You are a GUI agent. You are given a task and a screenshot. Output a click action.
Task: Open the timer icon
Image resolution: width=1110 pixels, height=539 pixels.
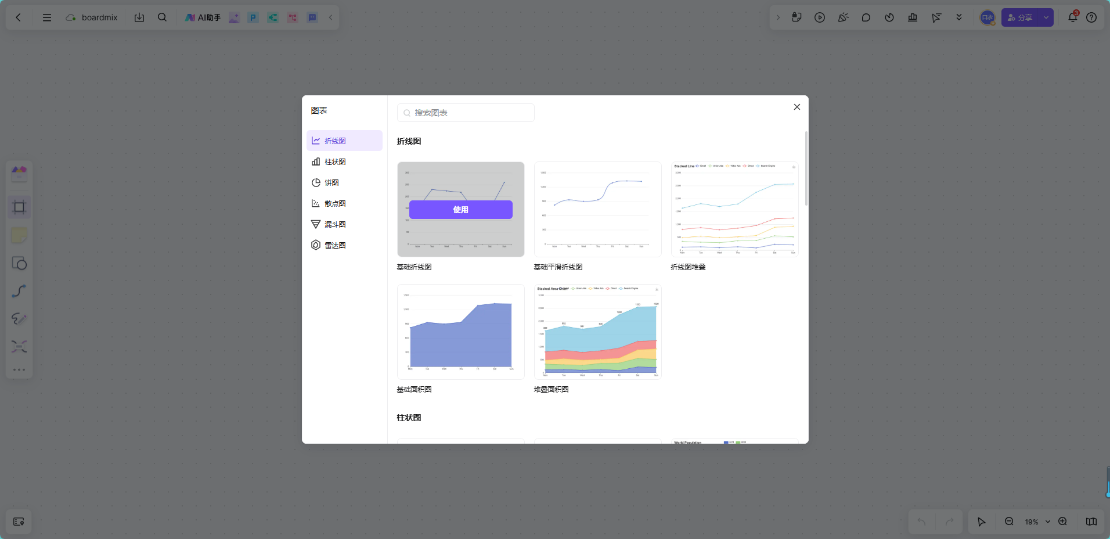click(889, 17)
